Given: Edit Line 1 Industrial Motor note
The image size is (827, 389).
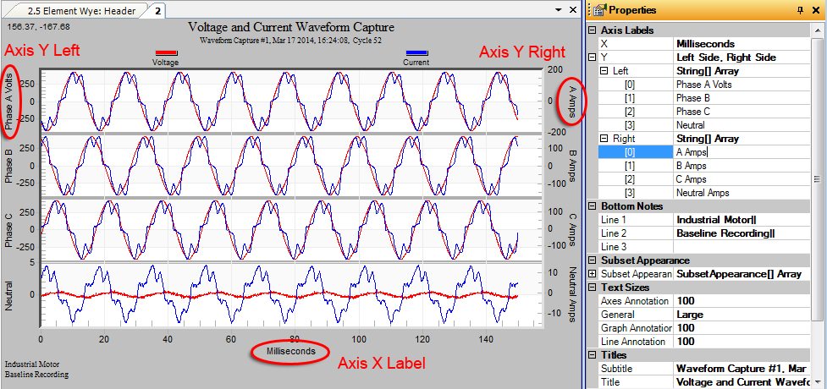Looking at the screenshot, I should coord(742,220).
